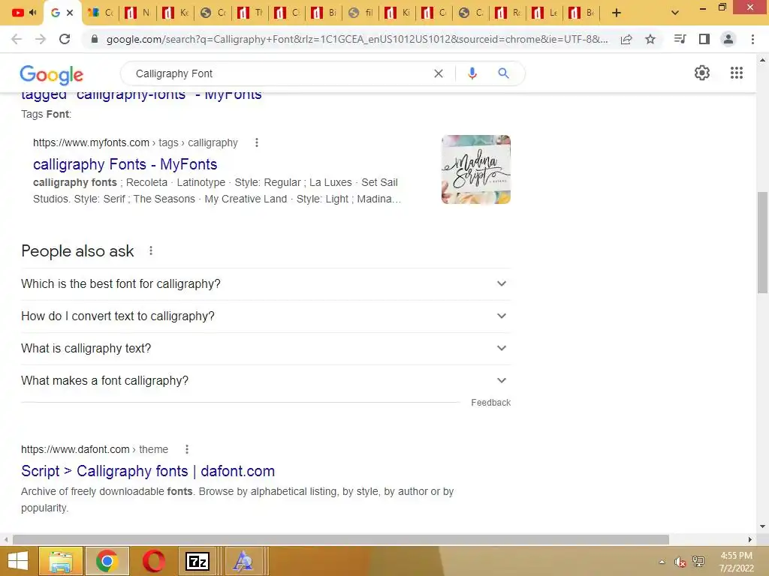This screenshot has width=769, height=576.
Task: Click the vertical scrollbar thumb
Action: [x=762, y=242]
